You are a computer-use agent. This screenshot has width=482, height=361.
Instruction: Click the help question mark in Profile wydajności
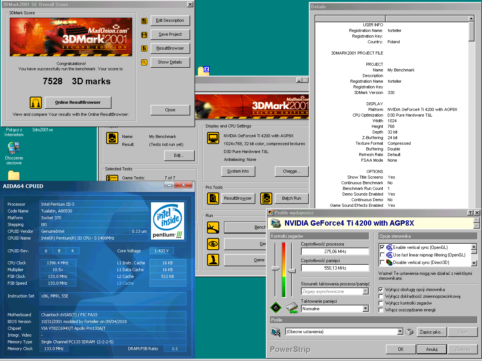470,212
